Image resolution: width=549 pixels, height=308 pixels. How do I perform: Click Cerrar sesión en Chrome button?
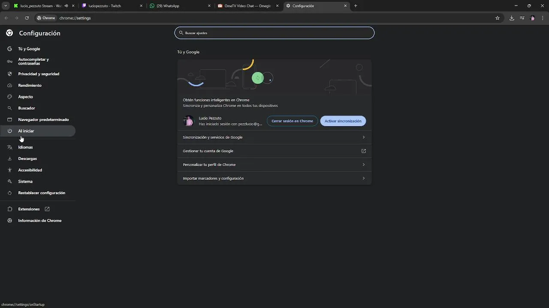point(292,121)
